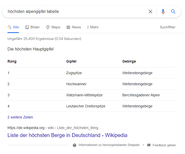Click rank 1 in the table

[9, 73]
